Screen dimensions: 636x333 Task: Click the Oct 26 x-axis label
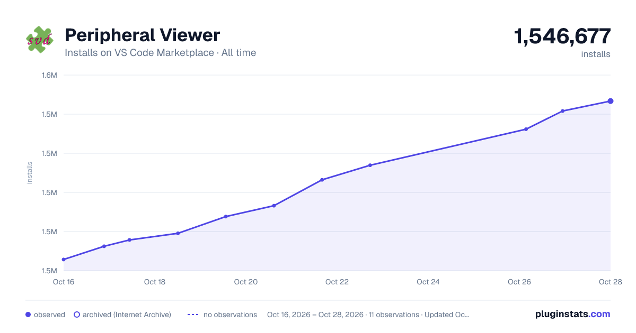519,282
